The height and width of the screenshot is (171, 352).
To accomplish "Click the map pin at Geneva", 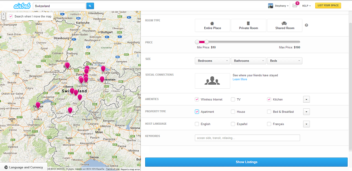I will pos(38,105).
